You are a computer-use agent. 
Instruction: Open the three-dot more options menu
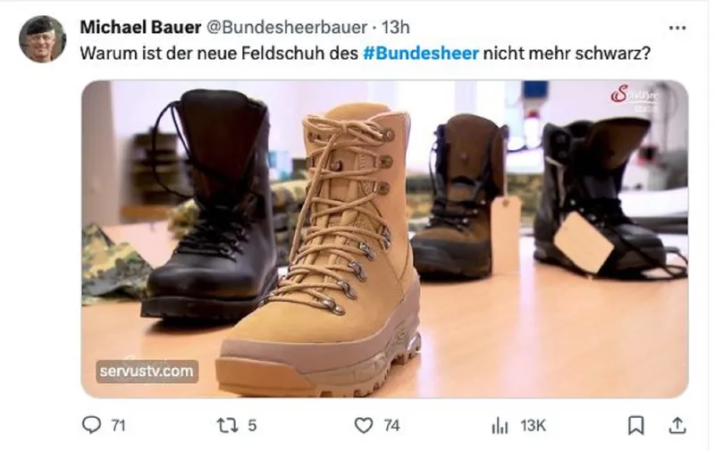pos(677,29)
